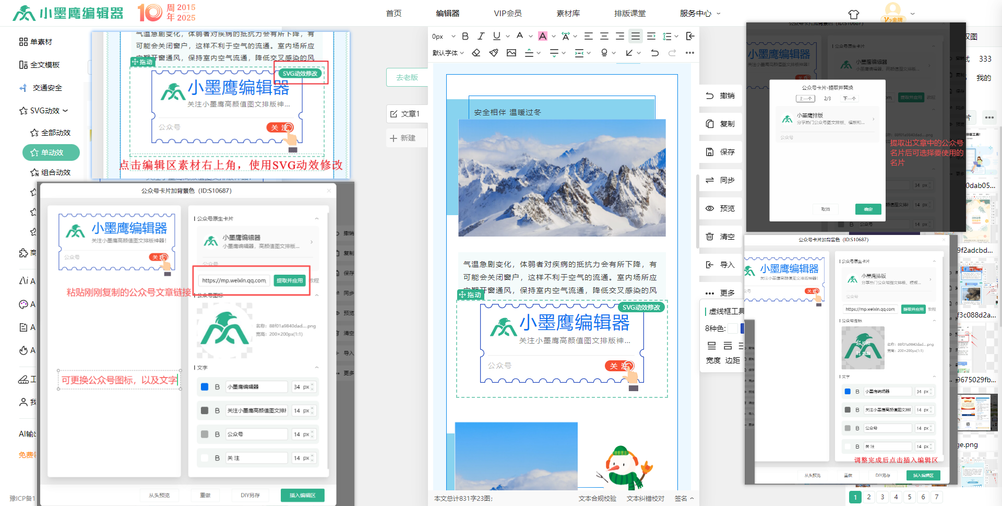The height and width of the screenshot is (506, 1002).
Task: Click the flame icon in left sidebar
Action: pyautogui.click(x=23, y=350)
